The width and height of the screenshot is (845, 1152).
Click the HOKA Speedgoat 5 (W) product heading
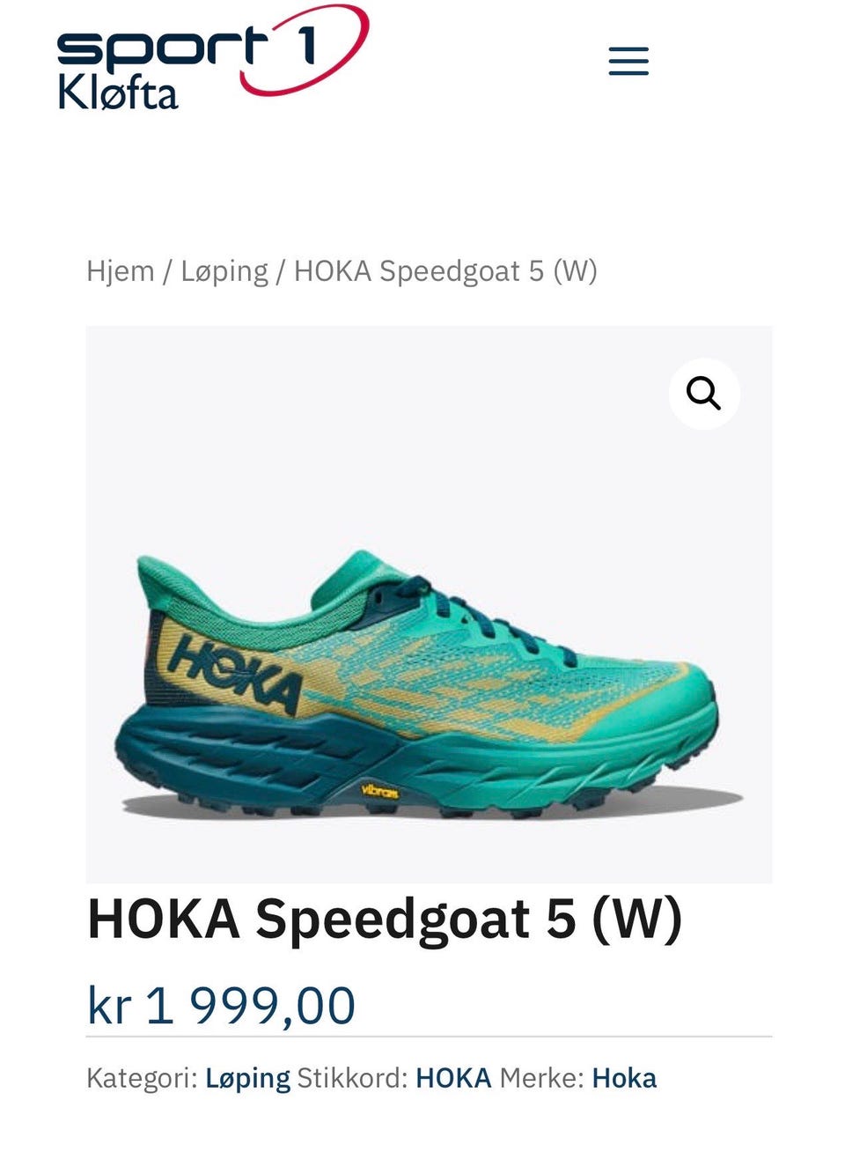(x=385, y=919)
